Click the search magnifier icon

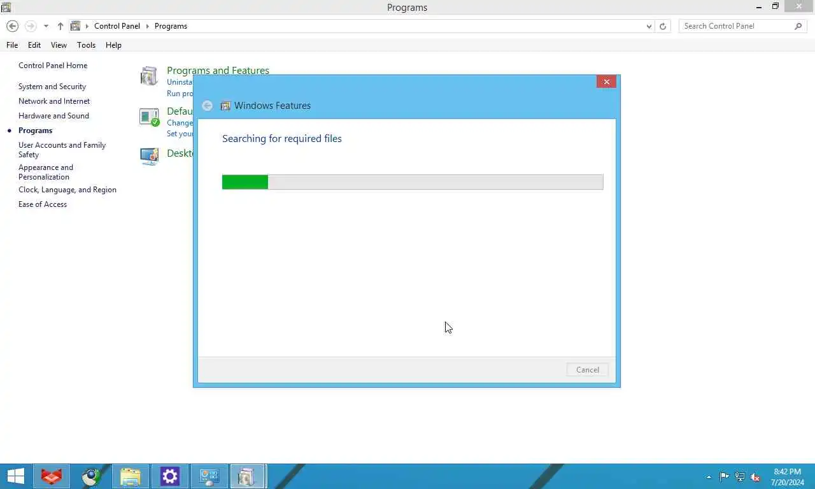(798, 26)
